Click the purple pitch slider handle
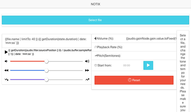The height and width of the screenshot is (112, 191). 47,80
